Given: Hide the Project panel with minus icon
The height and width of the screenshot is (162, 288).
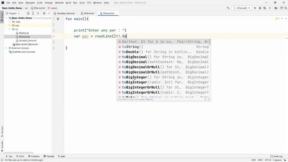Looking at the screenshot, I should click(x=49, y=13).
